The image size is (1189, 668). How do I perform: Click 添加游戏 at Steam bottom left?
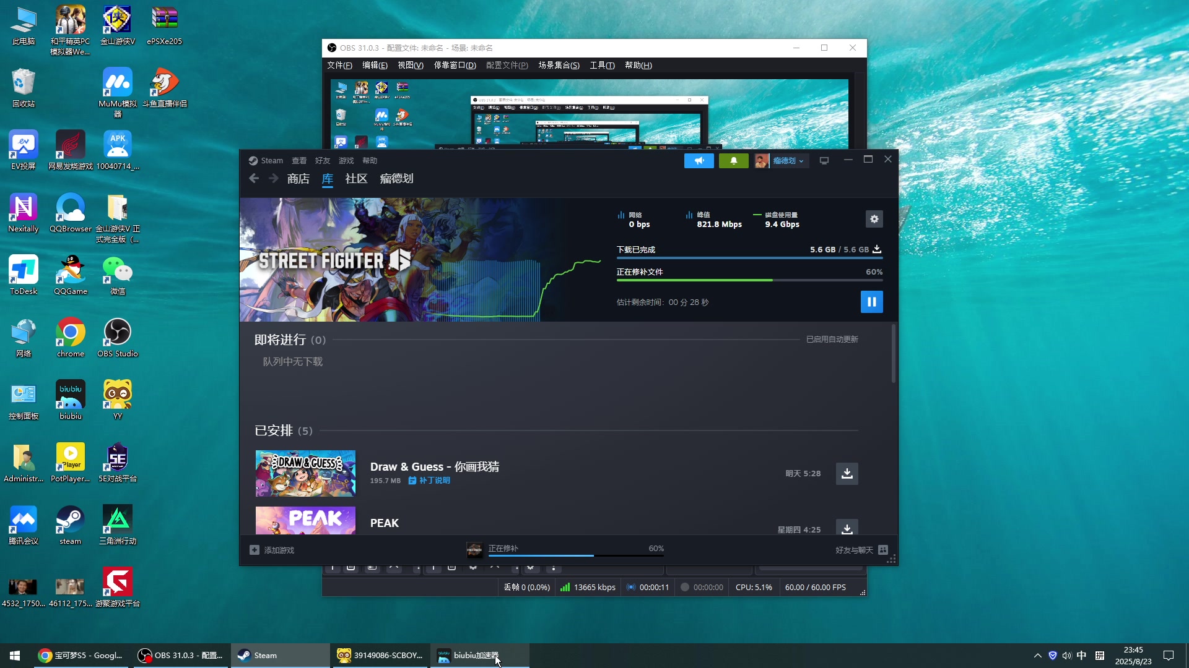272,550
